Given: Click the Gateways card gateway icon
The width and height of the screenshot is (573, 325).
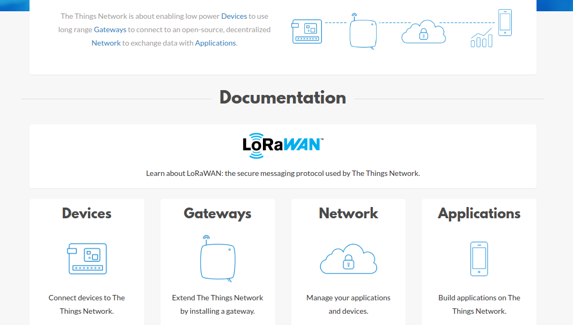Looking at the screenshot, I should (x=218, y=258).
